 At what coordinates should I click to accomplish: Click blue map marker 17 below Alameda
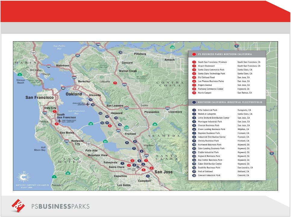(90, 100)
